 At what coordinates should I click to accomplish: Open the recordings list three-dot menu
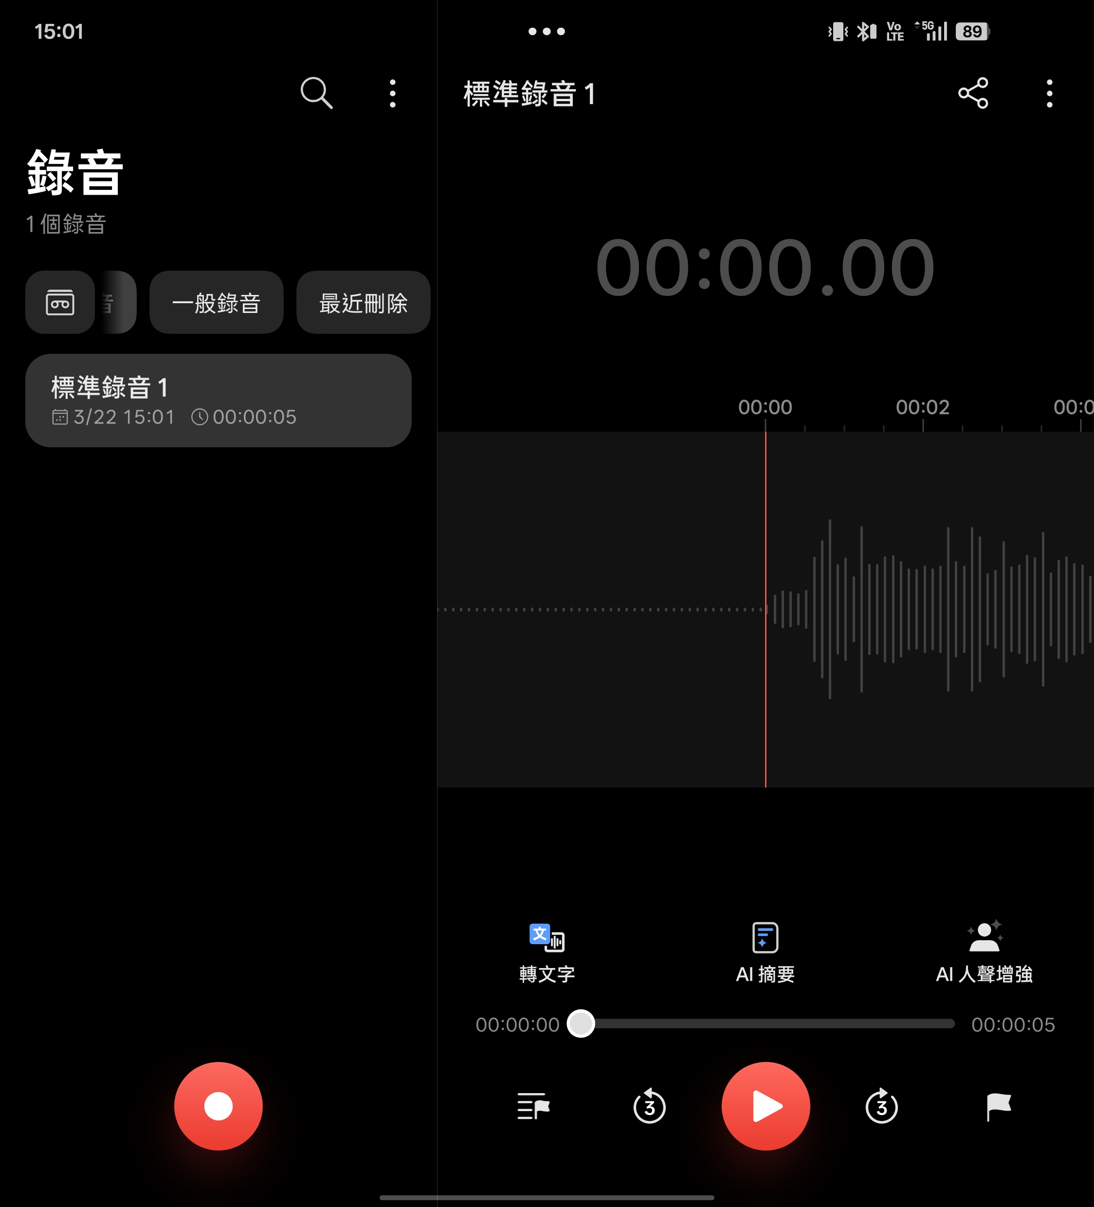click(x=392, y=93)
